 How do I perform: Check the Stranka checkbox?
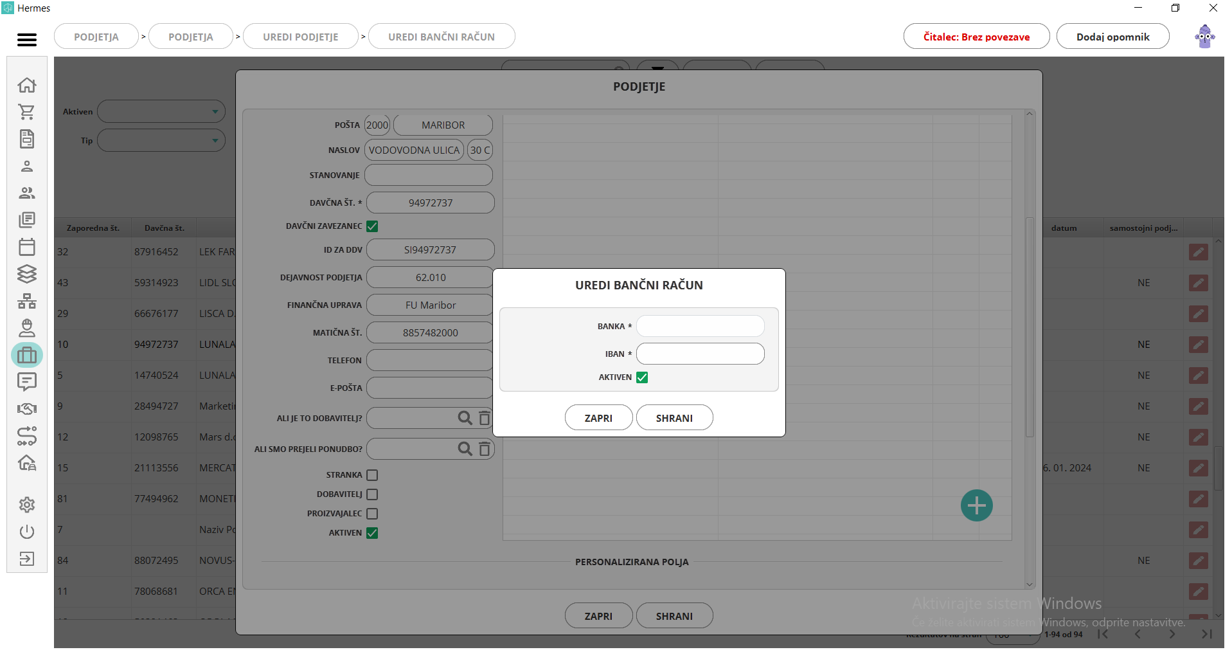click(372, 475)
